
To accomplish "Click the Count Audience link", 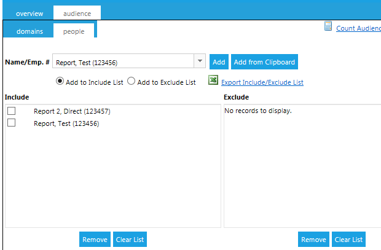I will click(x=358, y=28).
